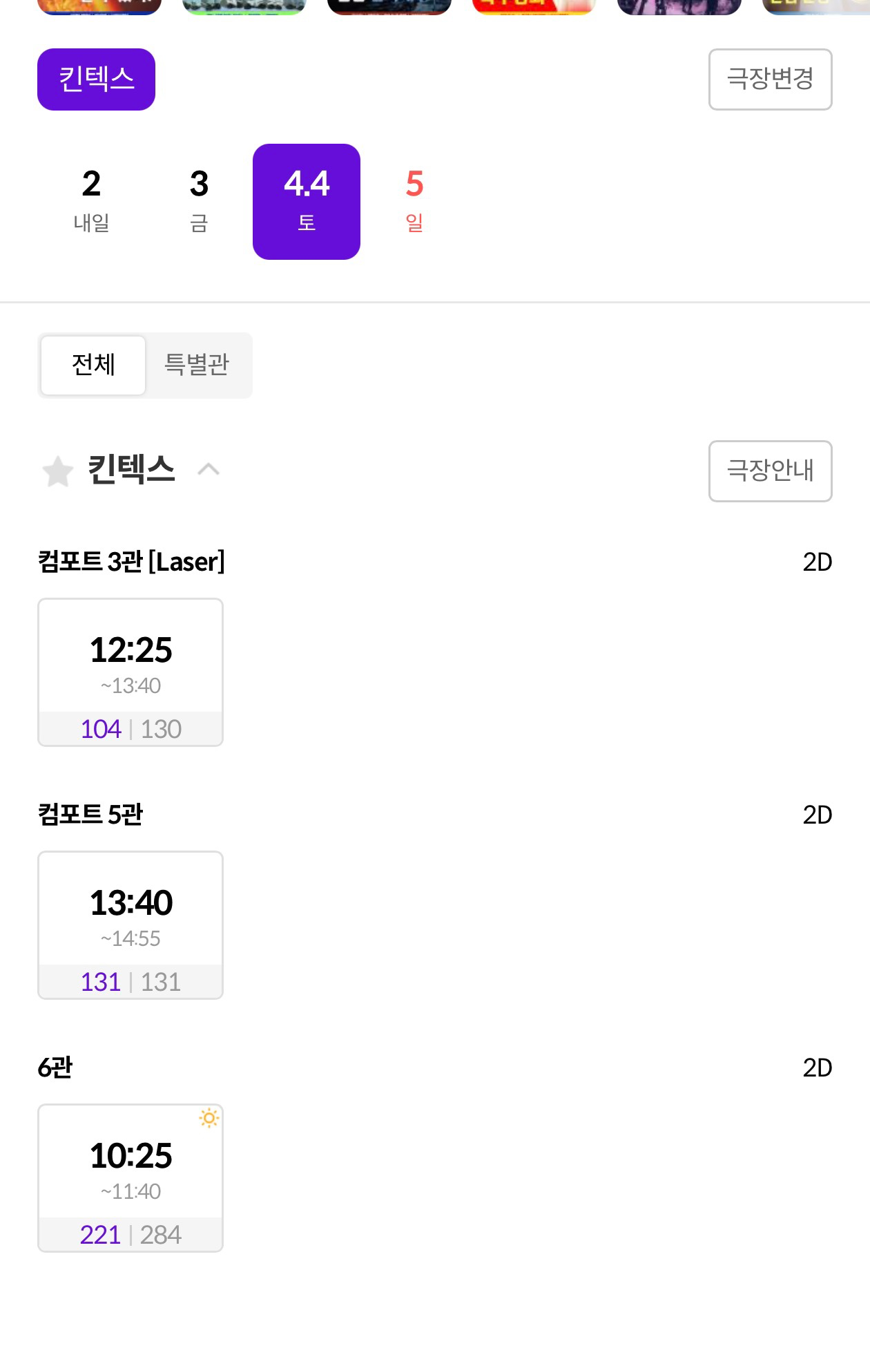Tap the fourth red movie poster thumbnail
Screen dimensions: 870x1346
point(534,6)
